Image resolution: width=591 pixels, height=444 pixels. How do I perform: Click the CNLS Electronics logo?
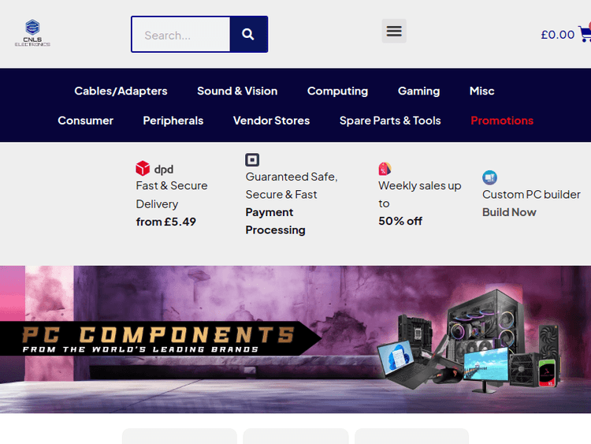coord(32,33)
